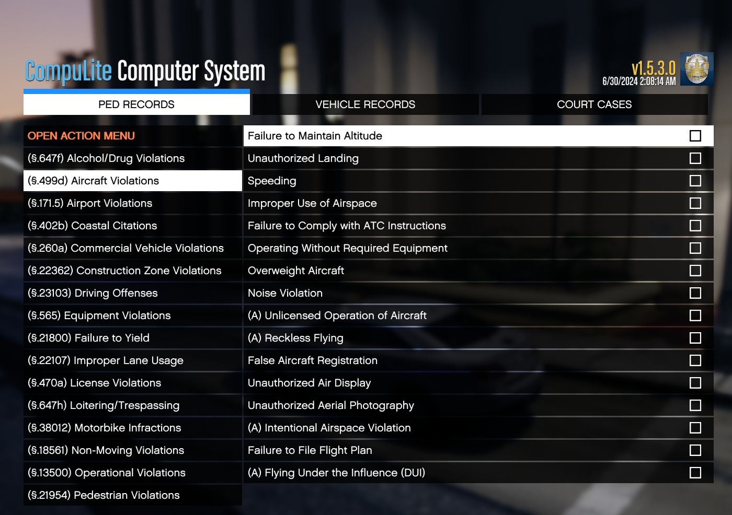The height and width of the screenshot is (515, 732).
Task: Choose Commercial Vehicle Violations from list
Action: (125, 248)
